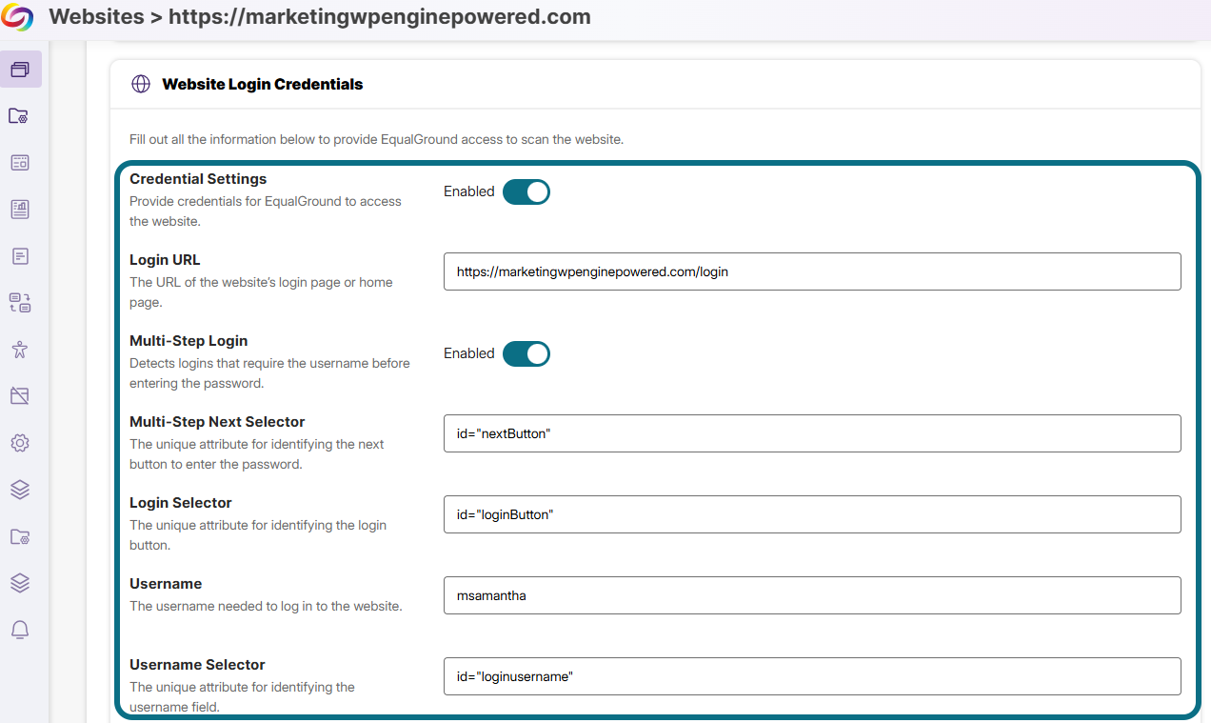The image size is (1211, 723).
Task: Focus the Login Selector input field
Action: [812, 514]
